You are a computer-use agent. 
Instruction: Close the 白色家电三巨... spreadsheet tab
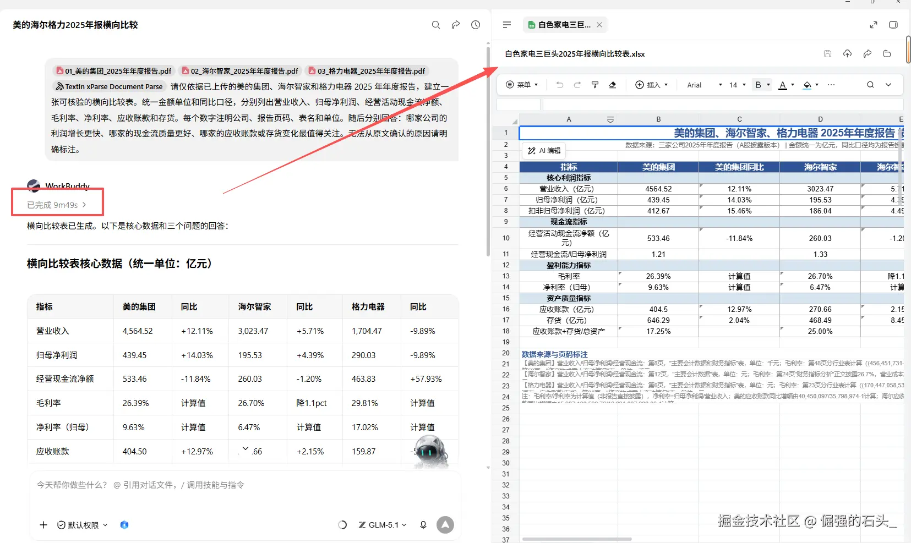click(599, 25)
